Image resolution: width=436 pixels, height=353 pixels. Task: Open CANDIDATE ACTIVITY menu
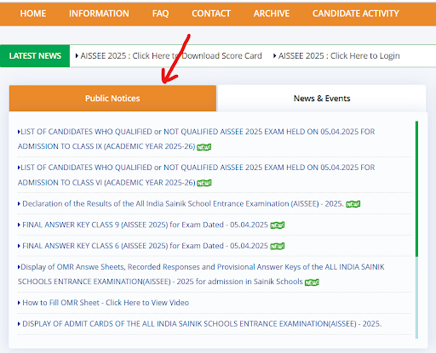point(355,14)
